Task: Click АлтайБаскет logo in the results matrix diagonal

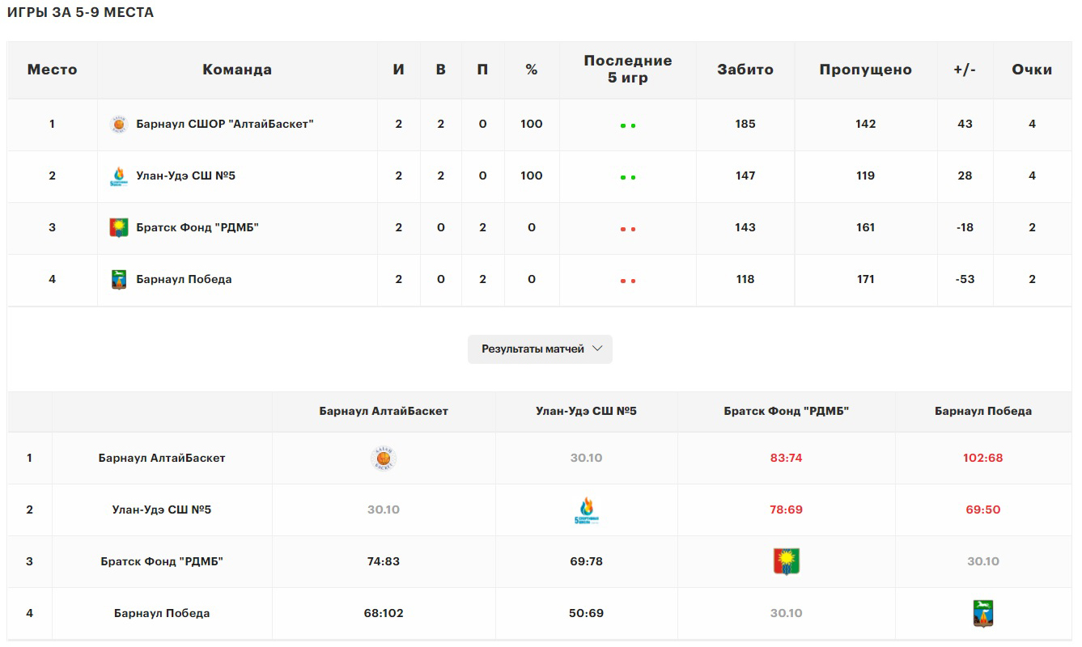Action: click(x=384, y=459)
